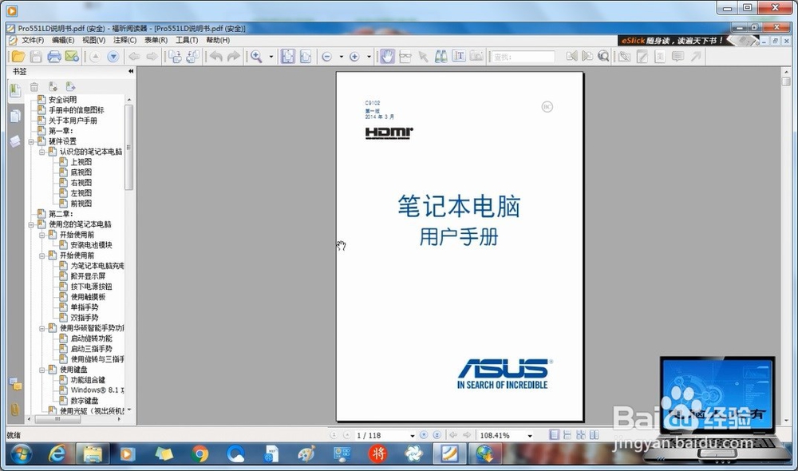Open the Windows Start menu orb
This screenshot has height=471, width=798.
[21, 453]
